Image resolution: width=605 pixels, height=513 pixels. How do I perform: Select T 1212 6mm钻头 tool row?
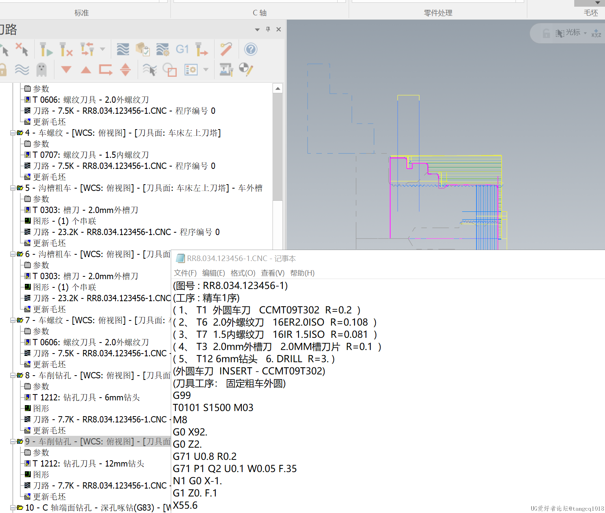click(82, 398)
